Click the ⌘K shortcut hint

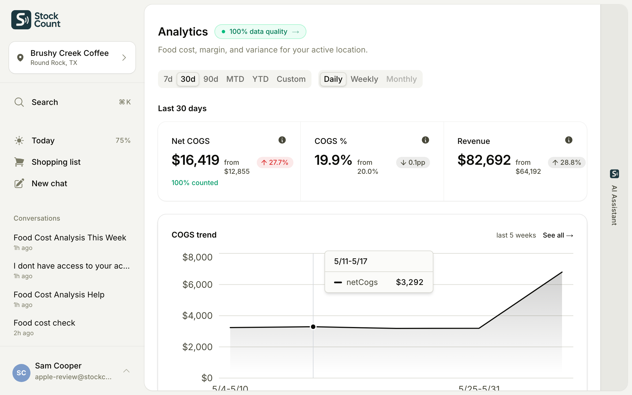(125, 102)
